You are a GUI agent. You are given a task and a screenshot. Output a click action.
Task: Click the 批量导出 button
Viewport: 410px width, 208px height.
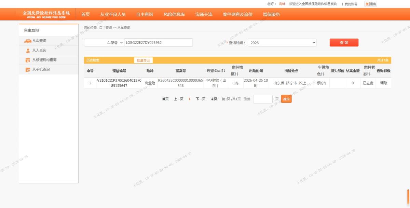[143, 60]
